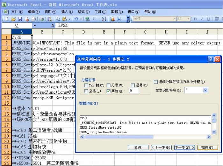
Task: Click the Excel document icon beside the File menu
Action: 6,12
